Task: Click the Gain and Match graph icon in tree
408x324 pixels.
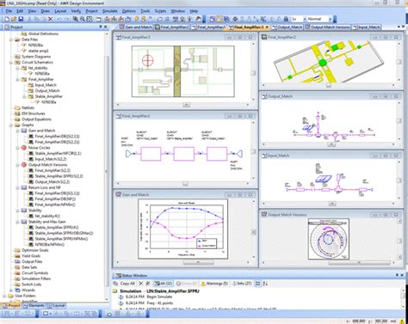Action: pos(24,131)
